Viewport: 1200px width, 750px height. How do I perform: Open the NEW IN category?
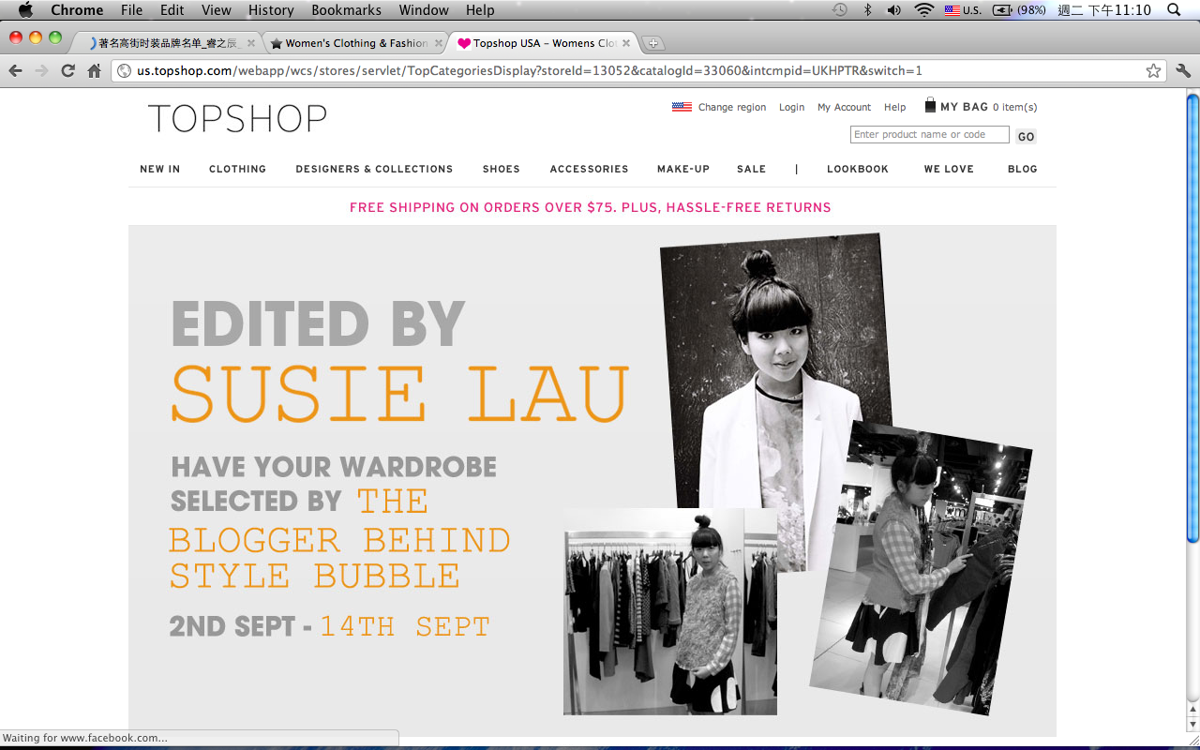click(x=159, y=169)
